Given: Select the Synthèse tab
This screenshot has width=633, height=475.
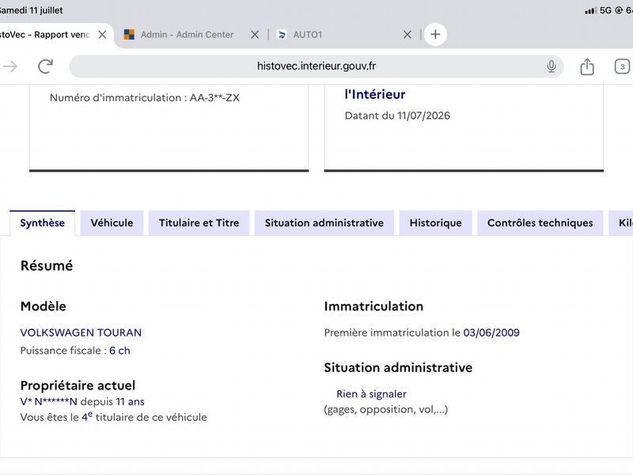Looking at the screenshot, I should tap(43, 223).
